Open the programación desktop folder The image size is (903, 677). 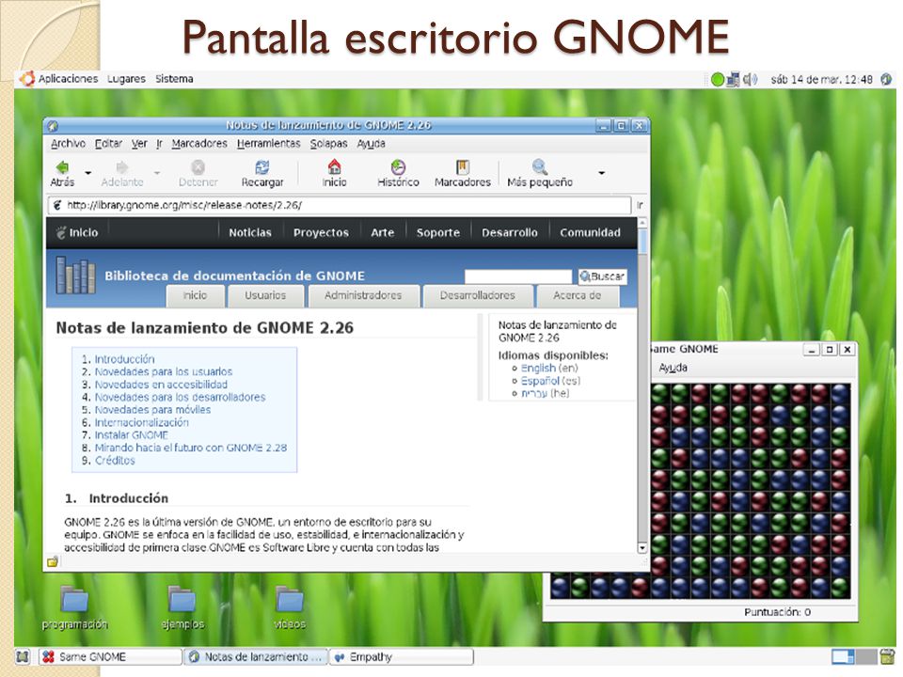[x=74, y=600]
